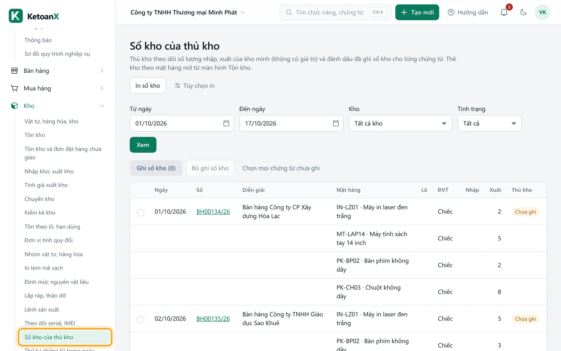Open Tồn kho in the sidebar
The height and width of the screenshot is (351, 561).
[35, 135]
